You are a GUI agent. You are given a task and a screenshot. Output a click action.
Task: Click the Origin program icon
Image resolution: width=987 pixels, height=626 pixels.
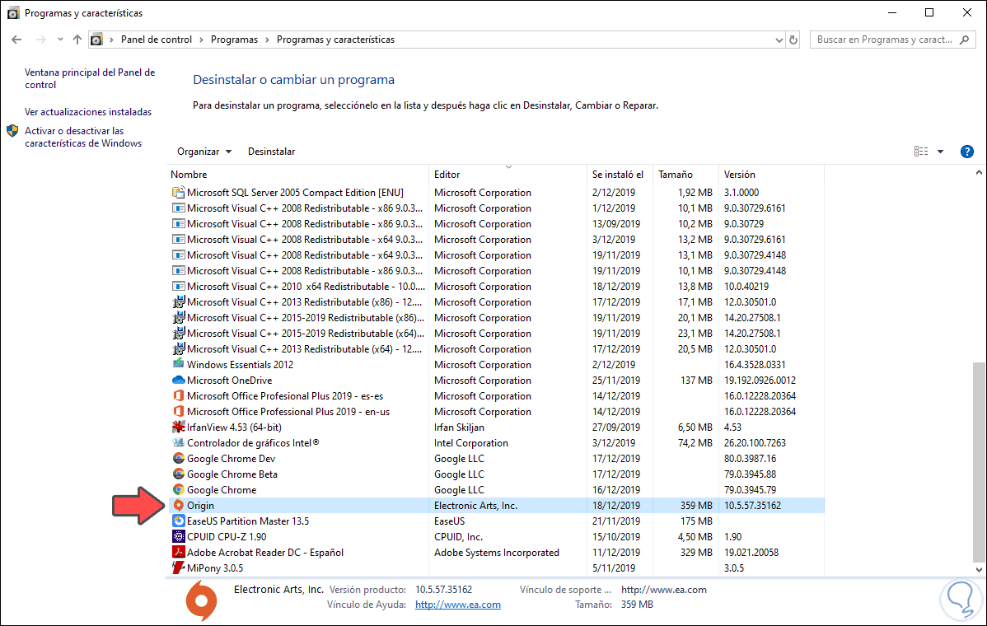(179, 505)
